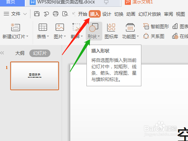Collapse the slide panel with double chevron

(x=2, y=53)
